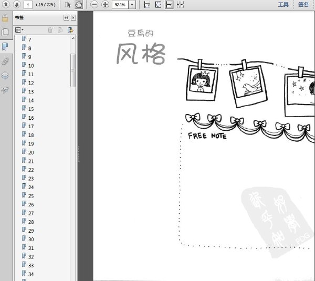Open bookmark 31
The width and height of the screenshot is (315, 281).
[31, 248]
